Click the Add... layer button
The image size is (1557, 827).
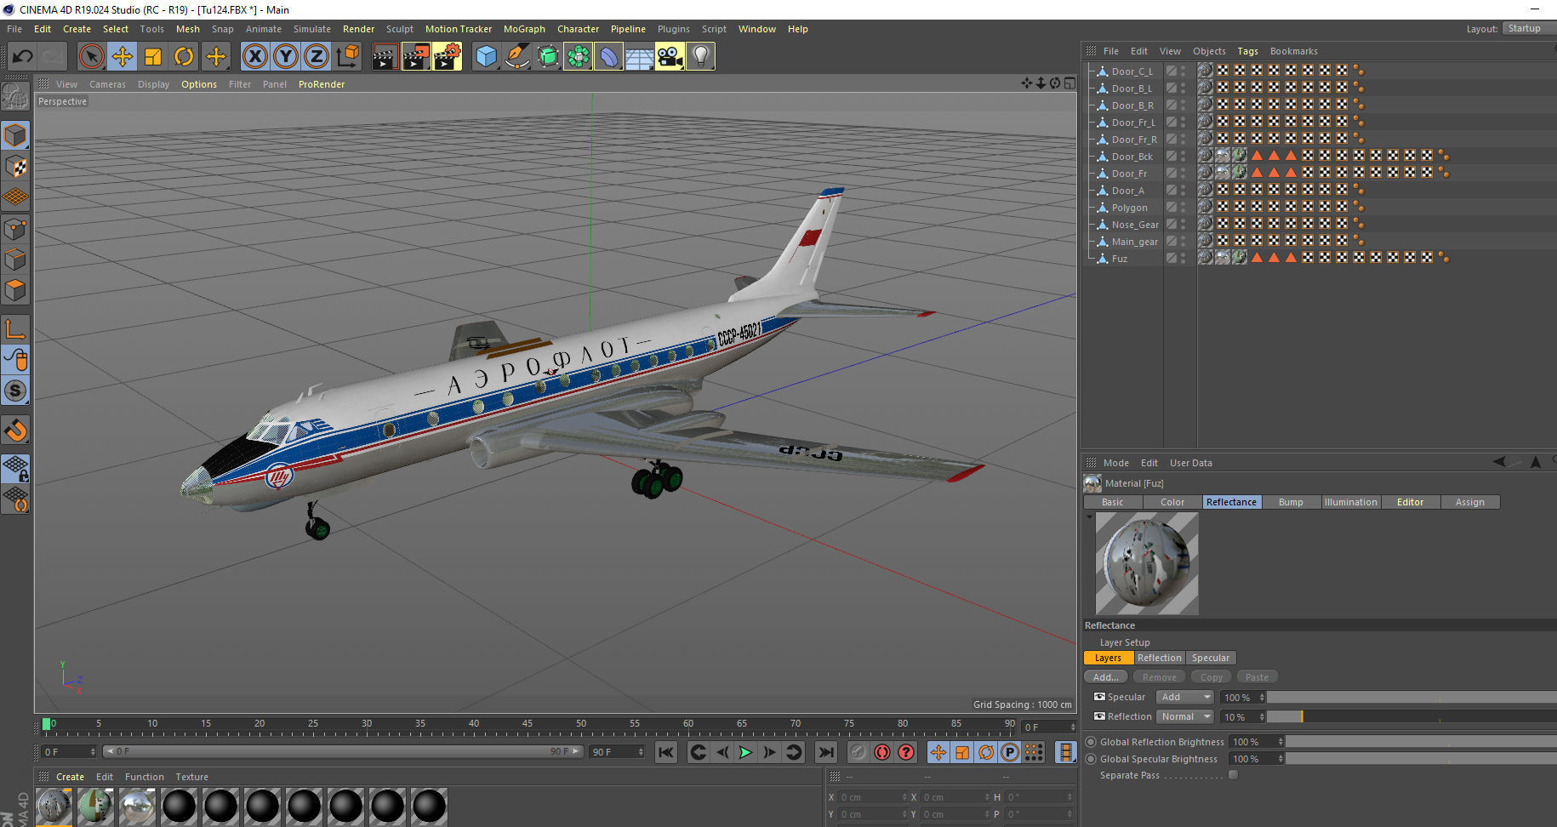[x=1105, y=677]
